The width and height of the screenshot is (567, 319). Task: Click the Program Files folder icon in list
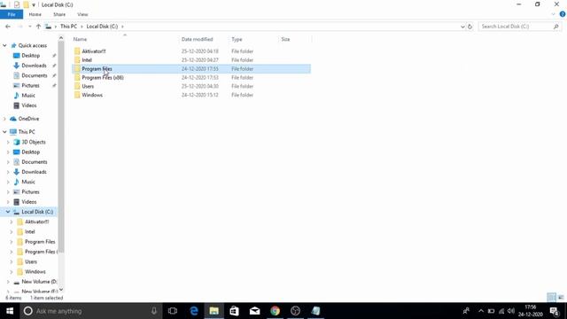tap(77, 69)
